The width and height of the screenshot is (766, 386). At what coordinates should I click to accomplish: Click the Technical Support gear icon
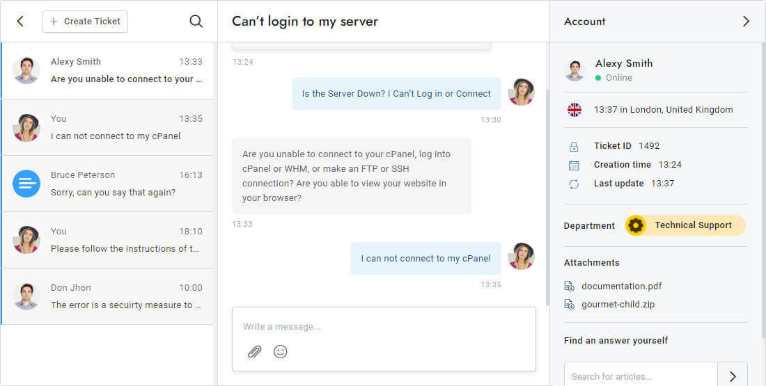click(x=636, y=225)
